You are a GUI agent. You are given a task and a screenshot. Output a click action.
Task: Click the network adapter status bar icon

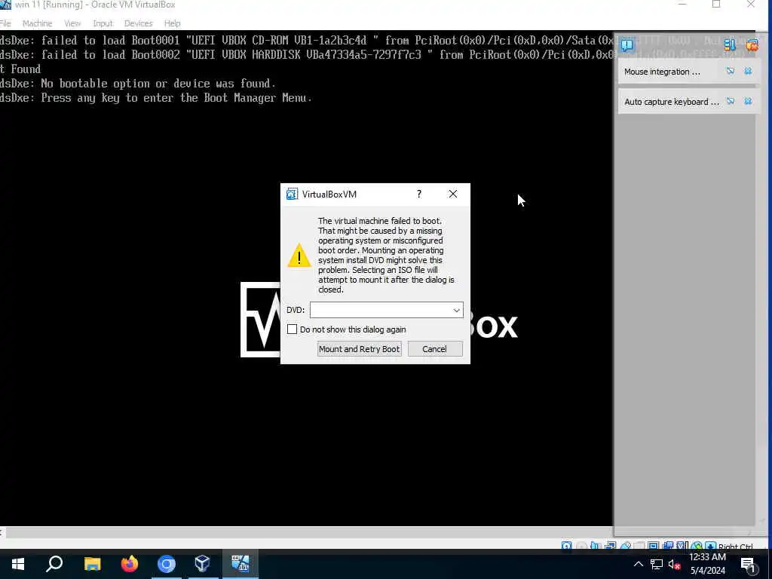pos(611,546)
